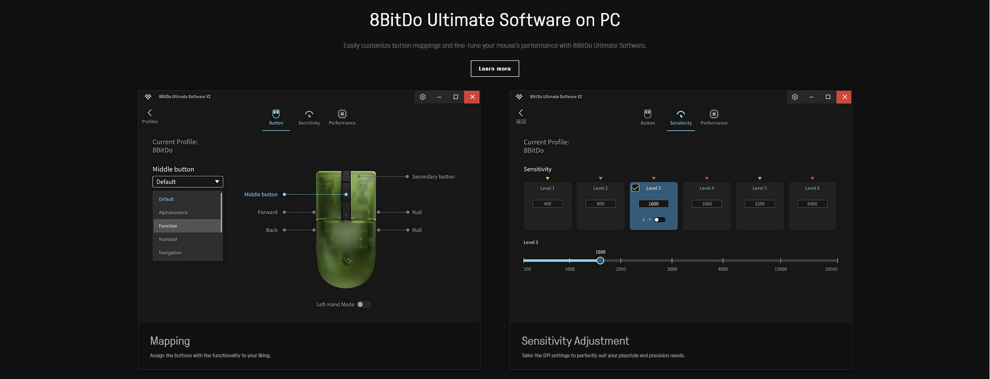Click the Level 5 DPI field 3200
This screenshot has height=379, width=990.
click(759, 204)
